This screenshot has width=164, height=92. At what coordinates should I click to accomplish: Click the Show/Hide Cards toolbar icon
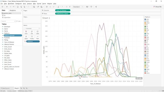tap(87, 7)
